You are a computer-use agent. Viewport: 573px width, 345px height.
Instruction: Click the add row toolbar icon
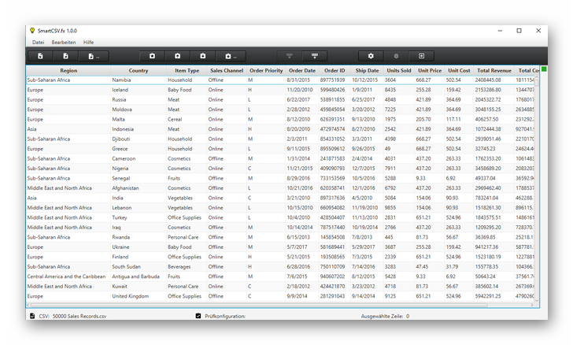[x=316, y=56]
